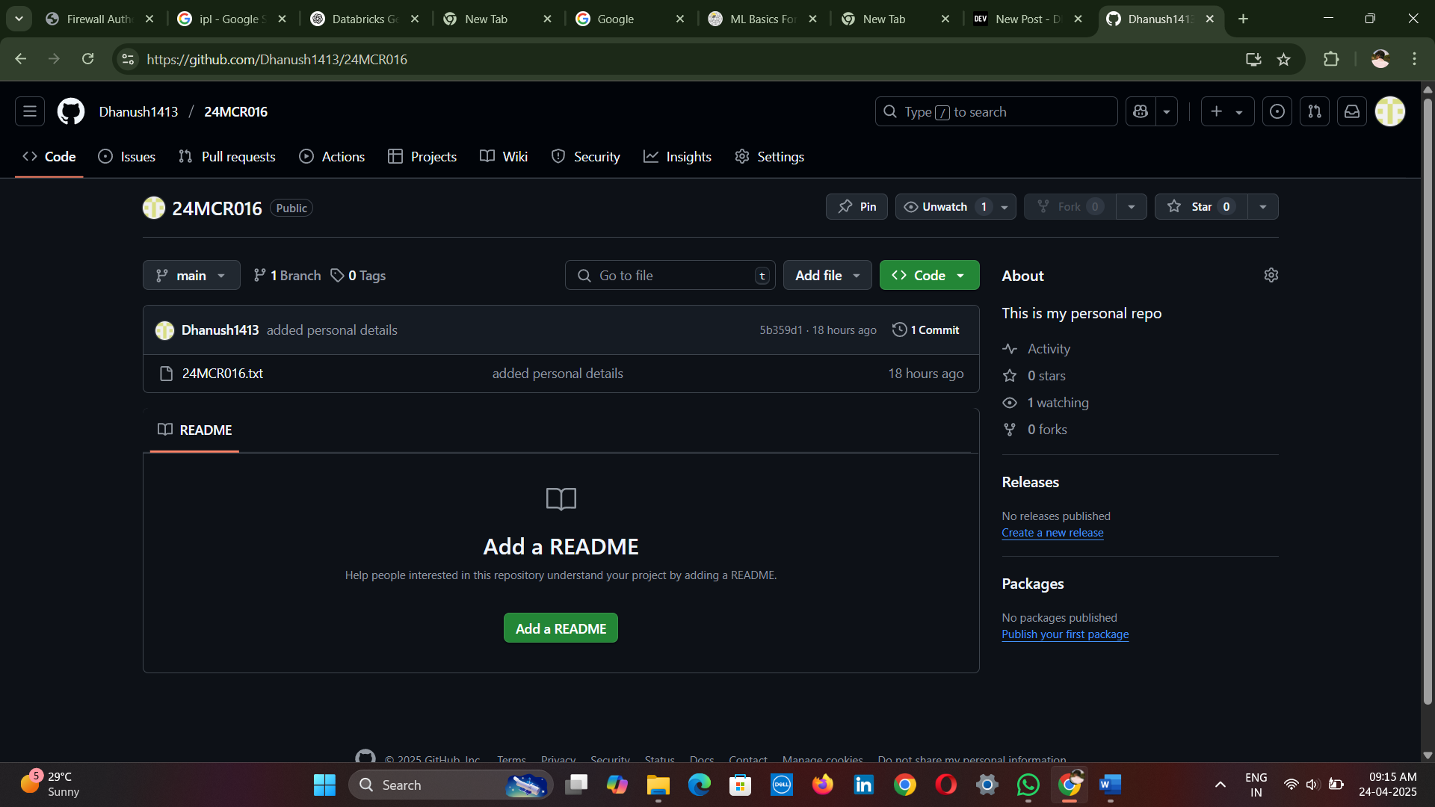Open the notifications inbox icon
Image resolution: width=1435 pixels, height=807 pixels.
point(1352,111)
